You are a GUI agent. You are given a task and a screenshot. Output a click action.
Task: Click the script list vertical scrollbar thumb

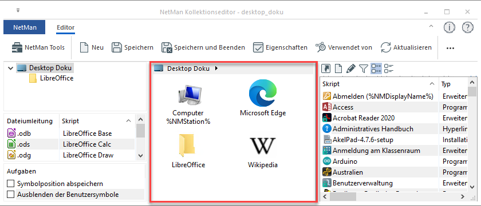coord(472,91)
